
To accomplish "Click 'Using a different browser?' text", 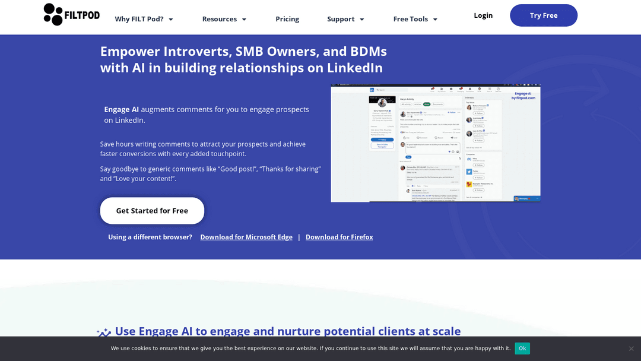I will point(150,237).
